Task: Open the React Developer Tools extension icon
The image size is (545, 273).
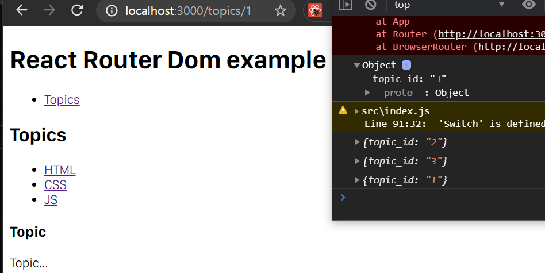Action: (315, 10)
